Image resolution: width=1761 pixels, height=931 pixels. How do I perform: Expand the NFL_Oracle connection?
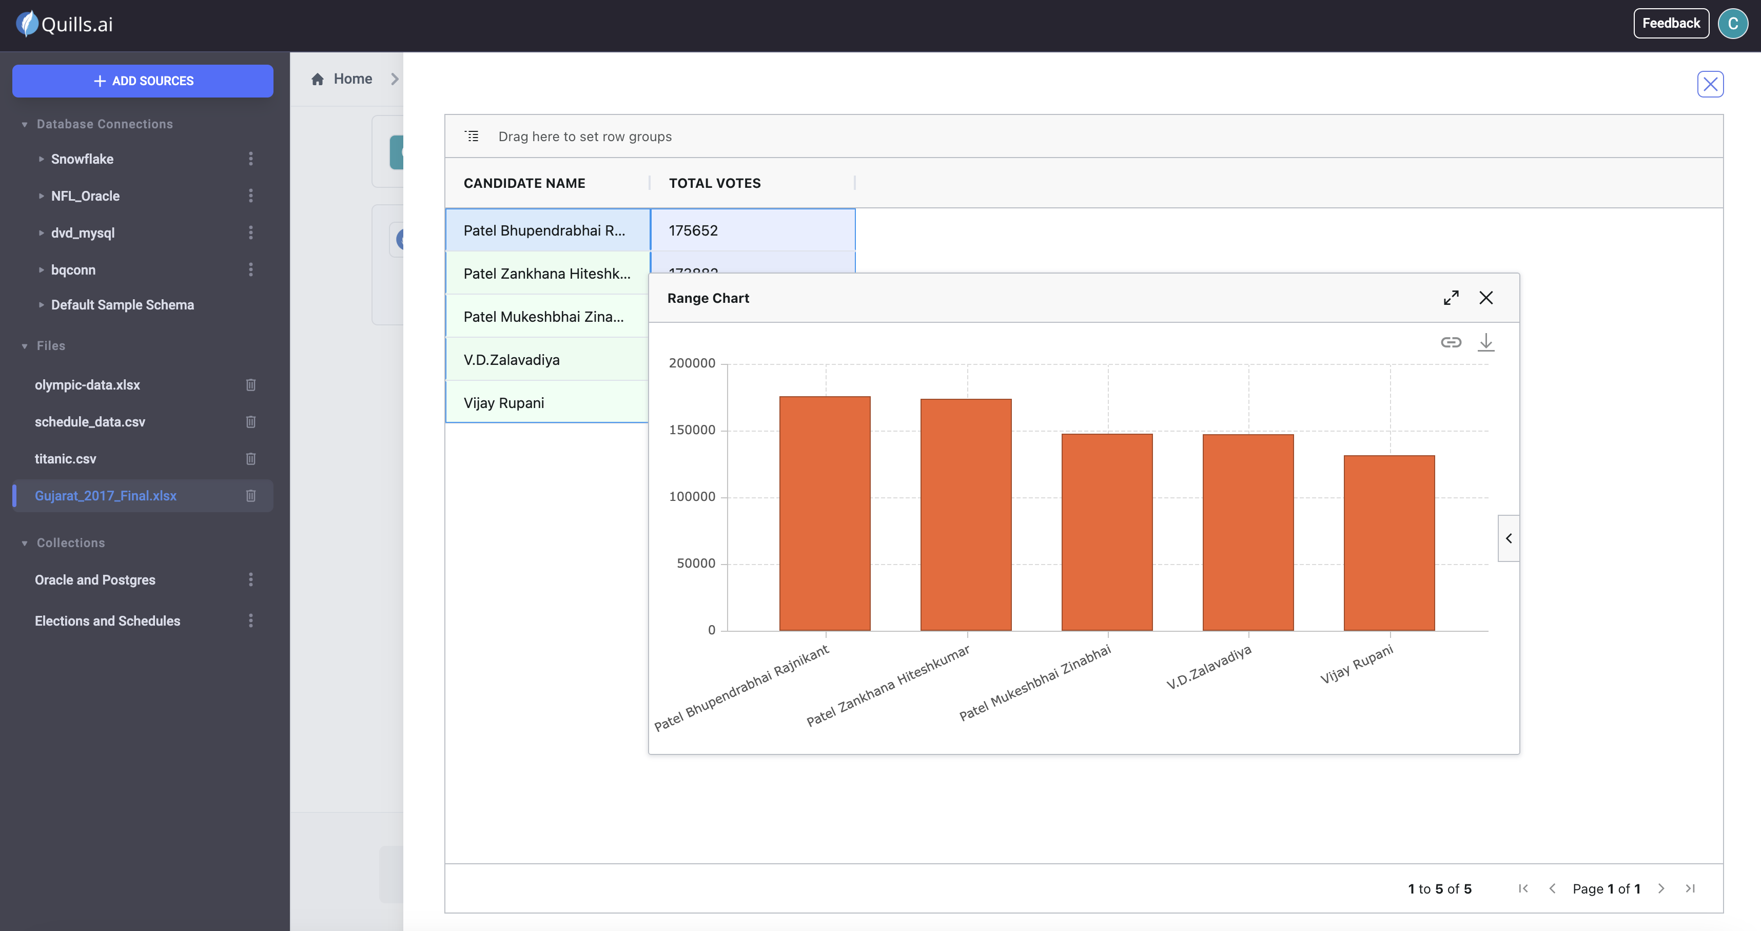(x=41, y=196)
